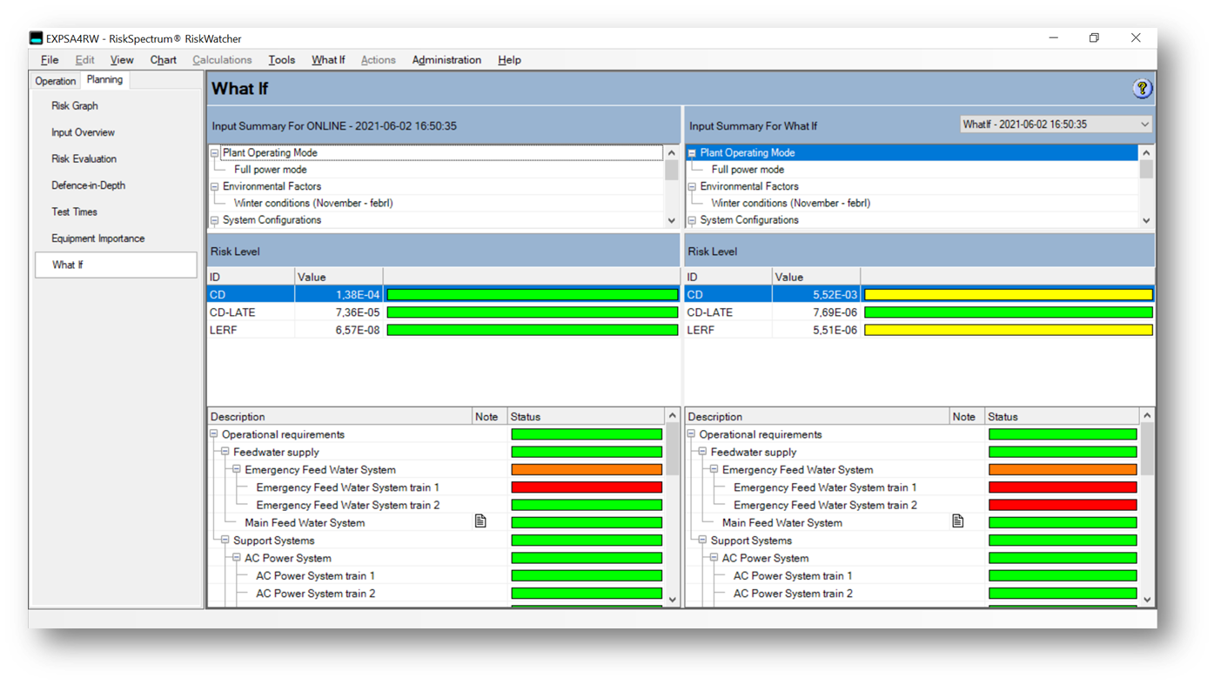Collapse Support Systems in right status tree
Screen dimensions: 1214x685
pyautogui.click(x=703, y=541)
